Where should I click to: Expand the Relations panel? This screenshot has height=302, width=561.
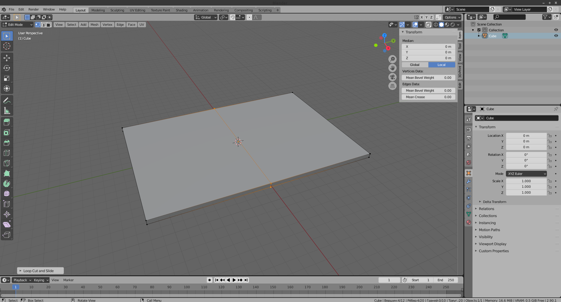coord(487,209)
